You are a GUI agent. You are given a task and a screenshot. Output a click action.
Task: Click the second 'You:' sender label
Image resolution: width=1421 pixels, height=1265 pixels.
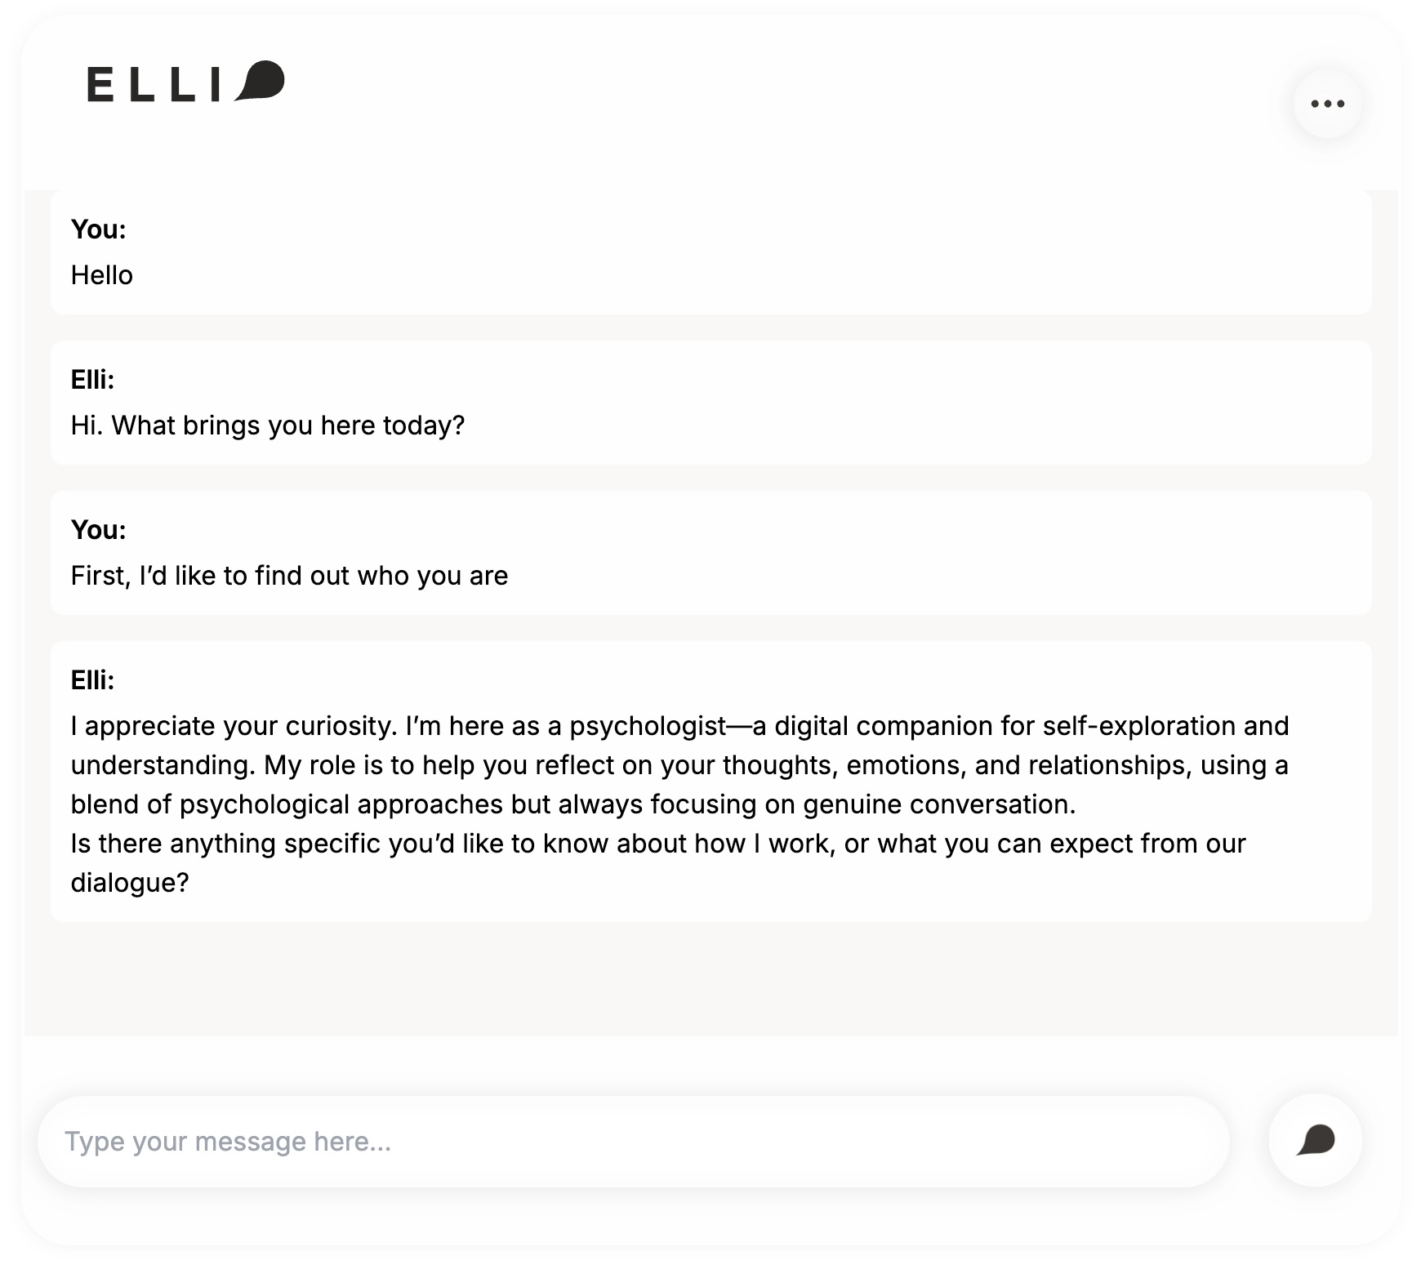(x=99, y=530)
